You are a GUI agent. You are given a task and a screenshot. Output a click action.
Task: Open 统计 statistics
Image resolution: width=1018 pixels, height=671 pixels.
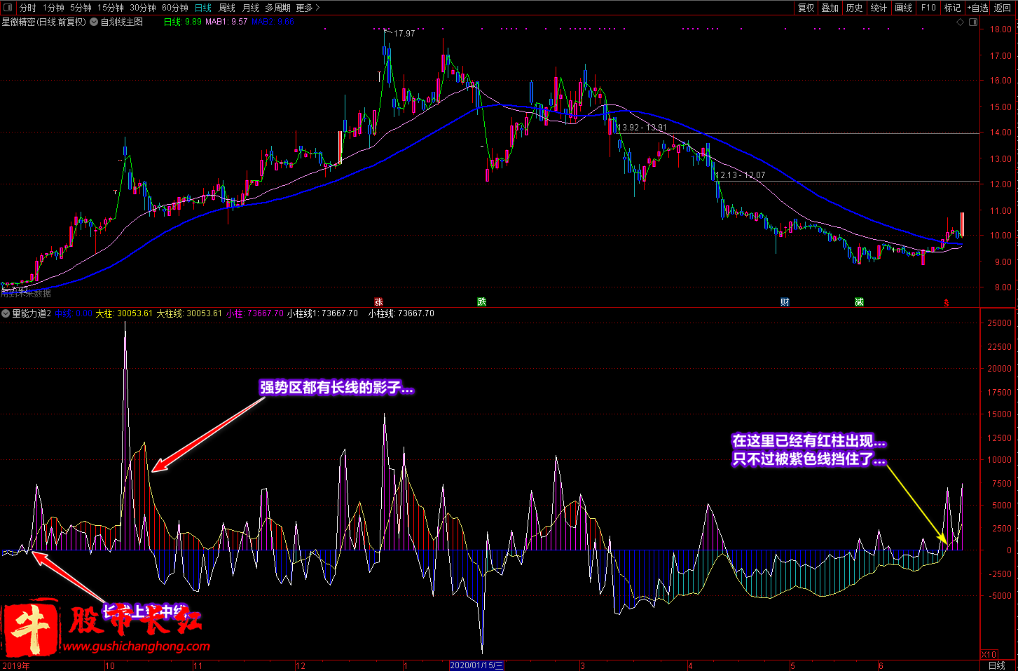click(879, 8)
